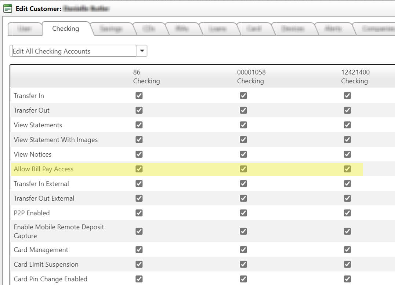Click the '00001058 Checking' column header
The width and height of the screenshot is (395, 285).
click(251, 77)
